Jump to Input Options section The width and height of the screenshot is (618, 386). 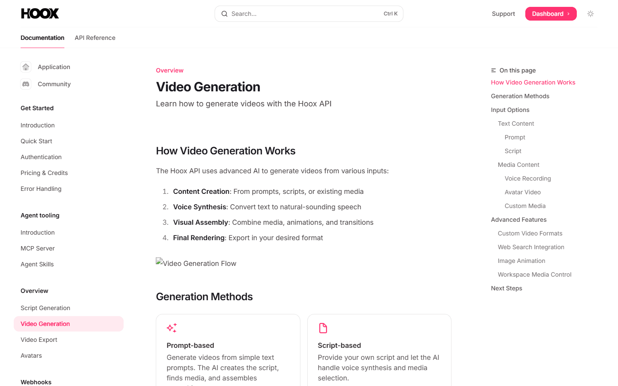click(x=510, y=110)
